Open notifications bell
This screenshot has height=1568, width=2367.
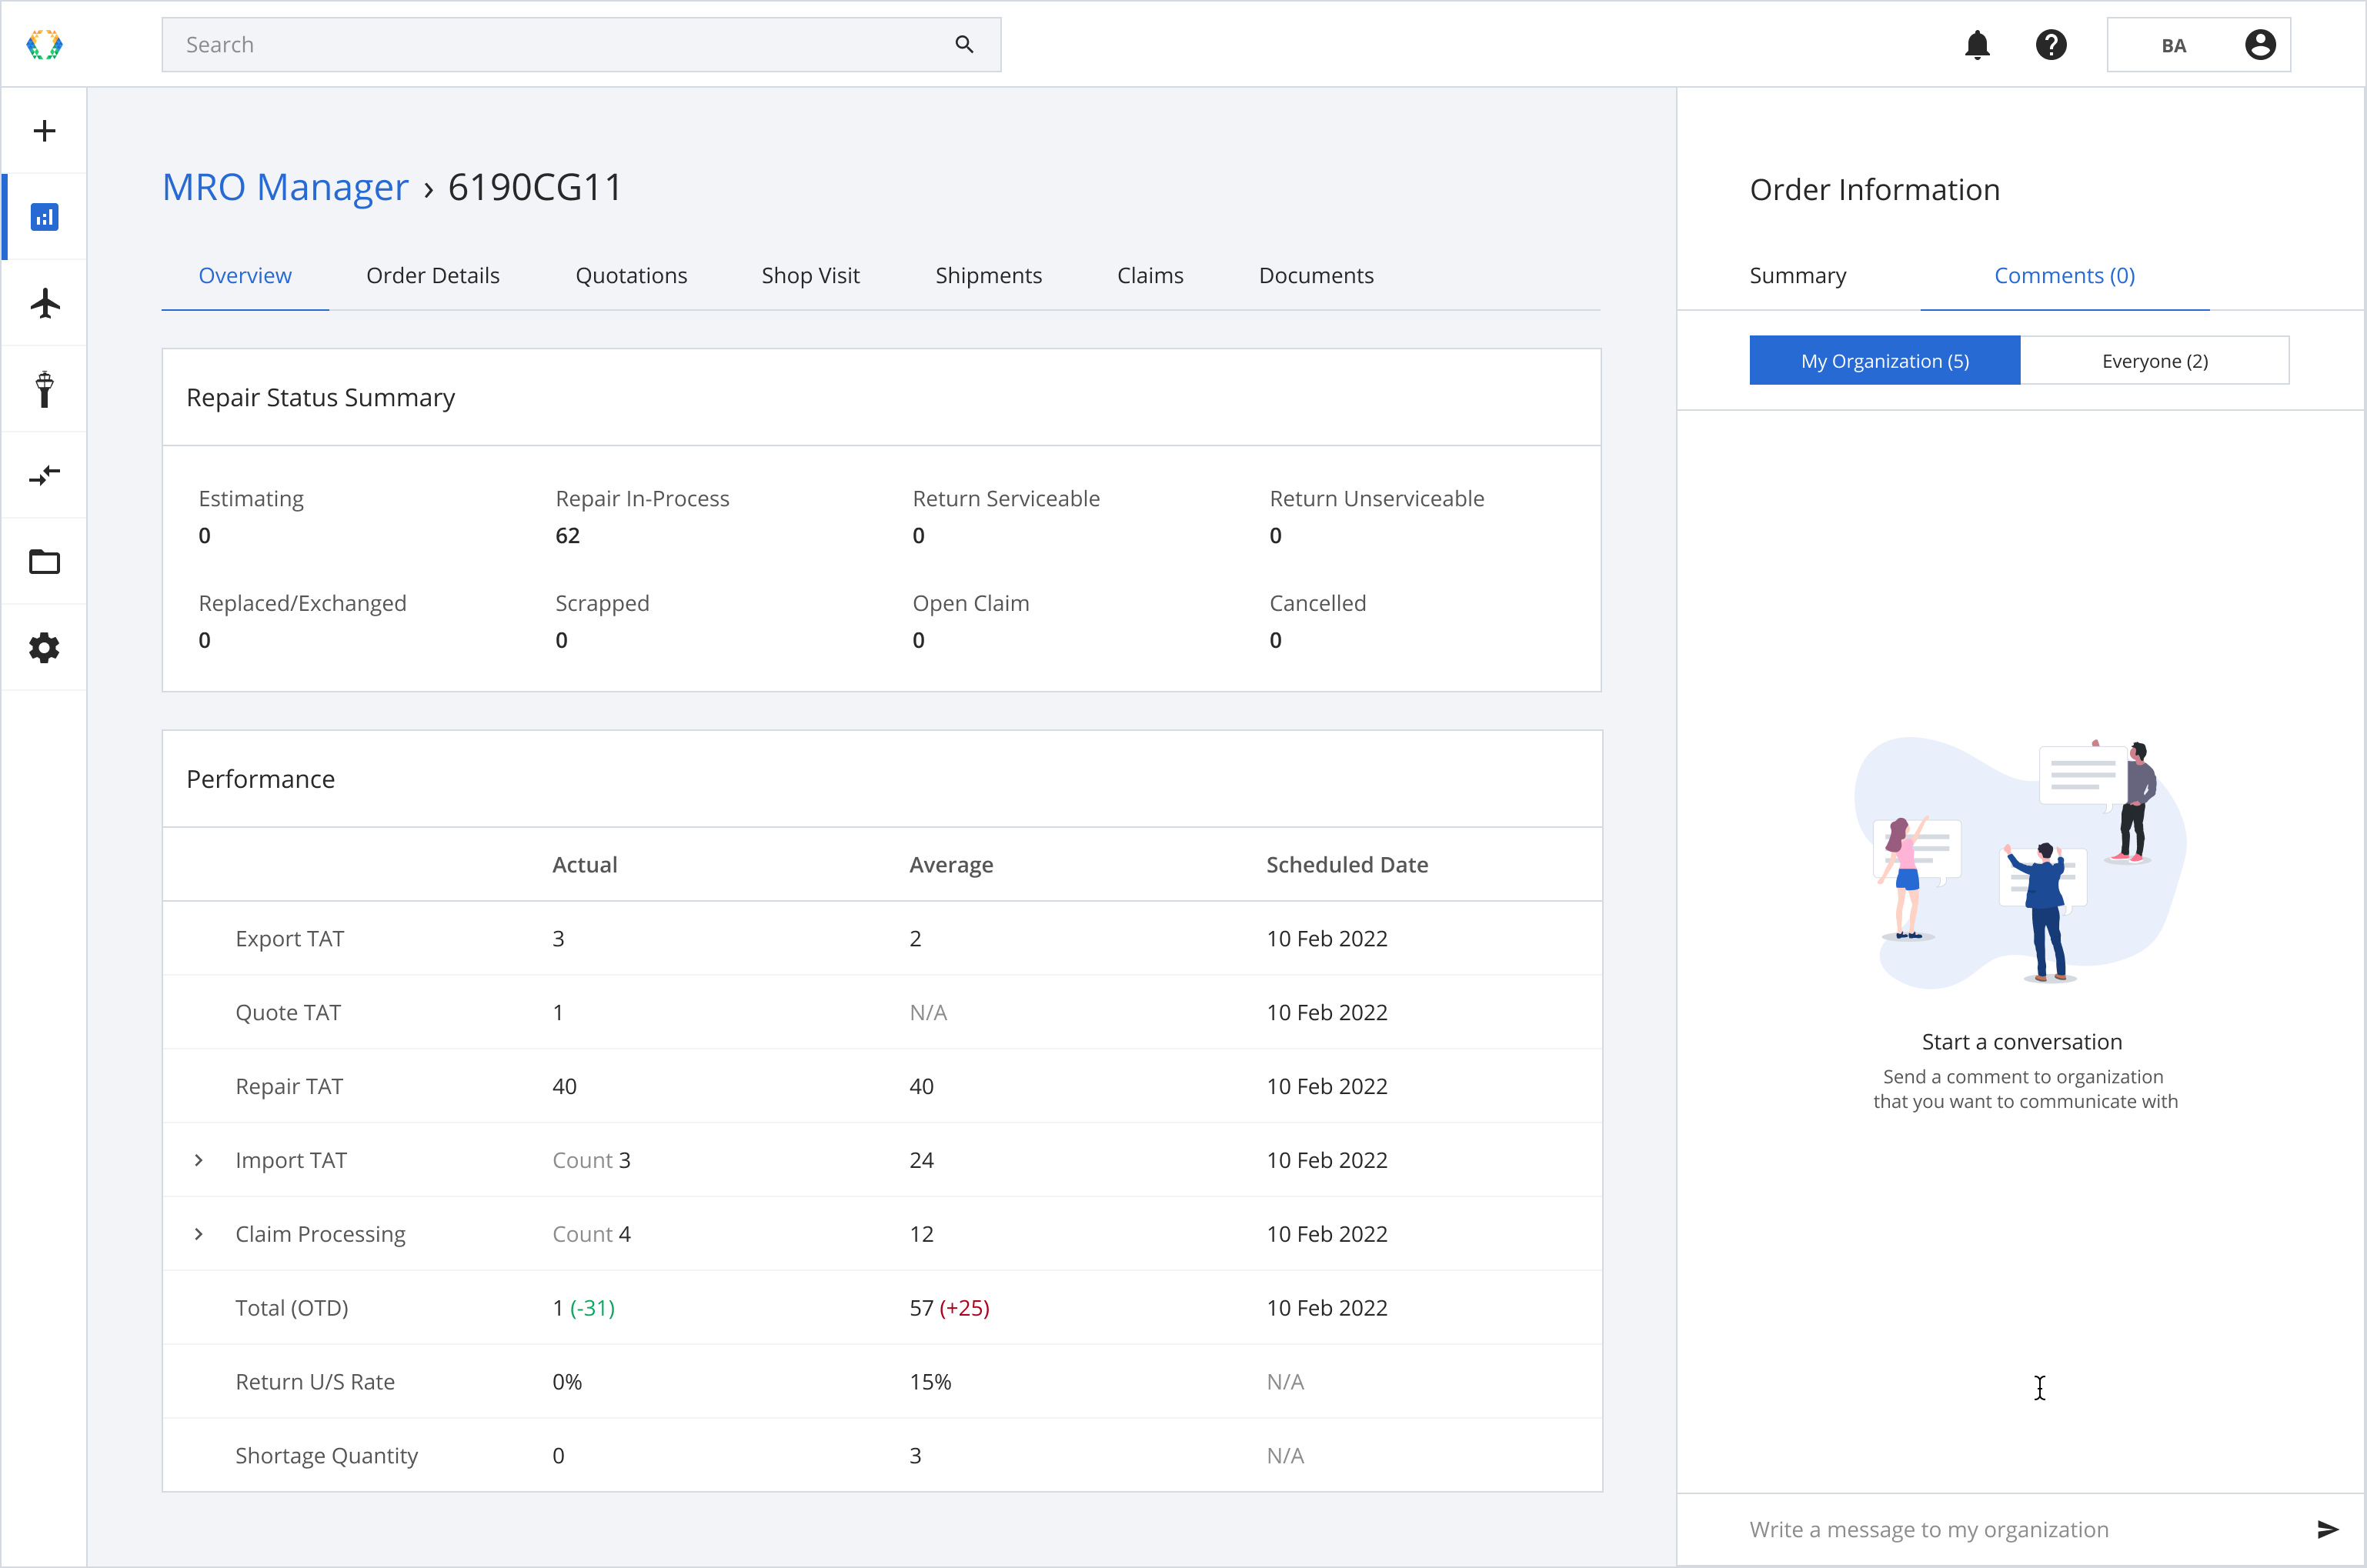pyautogui.click(x=1977, y=45)
